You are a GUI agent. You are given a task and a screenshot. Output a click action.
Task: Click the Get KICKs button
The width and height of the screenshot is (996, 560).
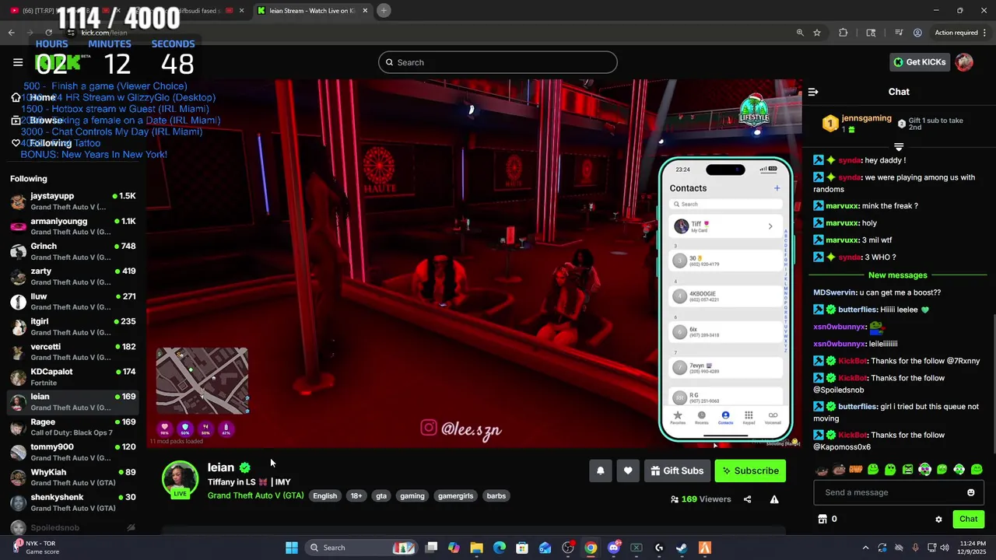[x=920, y=62]
